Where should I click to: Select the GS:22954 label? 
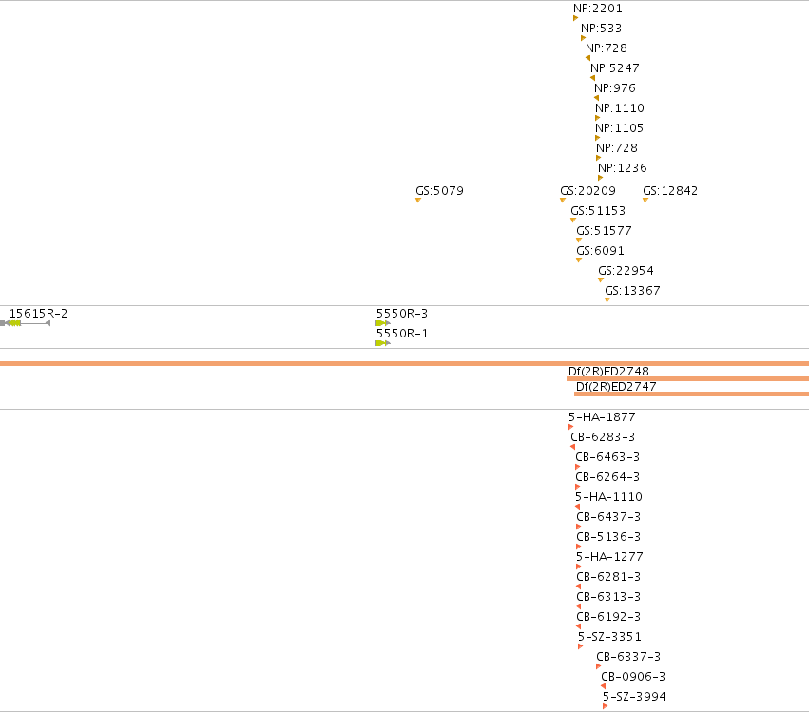click(626, 271)
